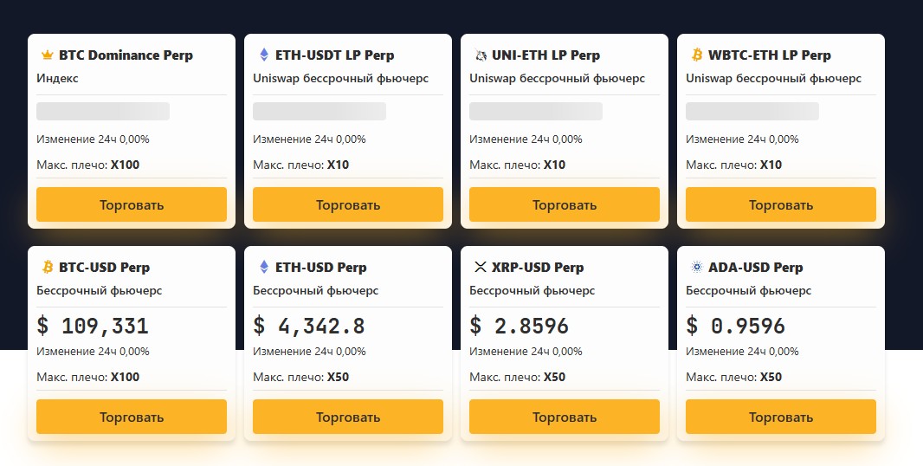
Task: Click the Cardano icon beside ADA-USD Perp
Action: tap(697, 268)
